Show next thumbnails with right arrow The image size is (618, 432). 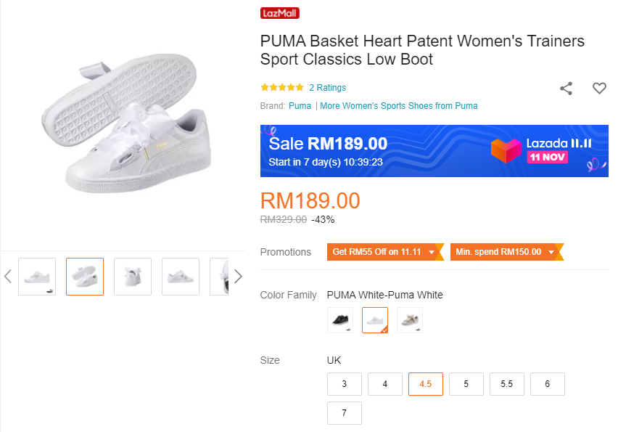coord(238,277)
